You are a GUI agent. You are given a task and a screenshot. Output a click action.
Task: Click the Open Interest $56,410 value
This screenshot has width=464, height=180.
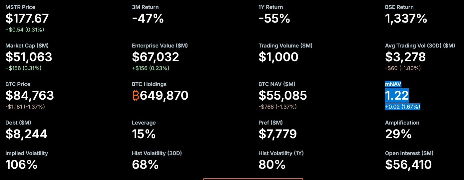click(408, 164)
